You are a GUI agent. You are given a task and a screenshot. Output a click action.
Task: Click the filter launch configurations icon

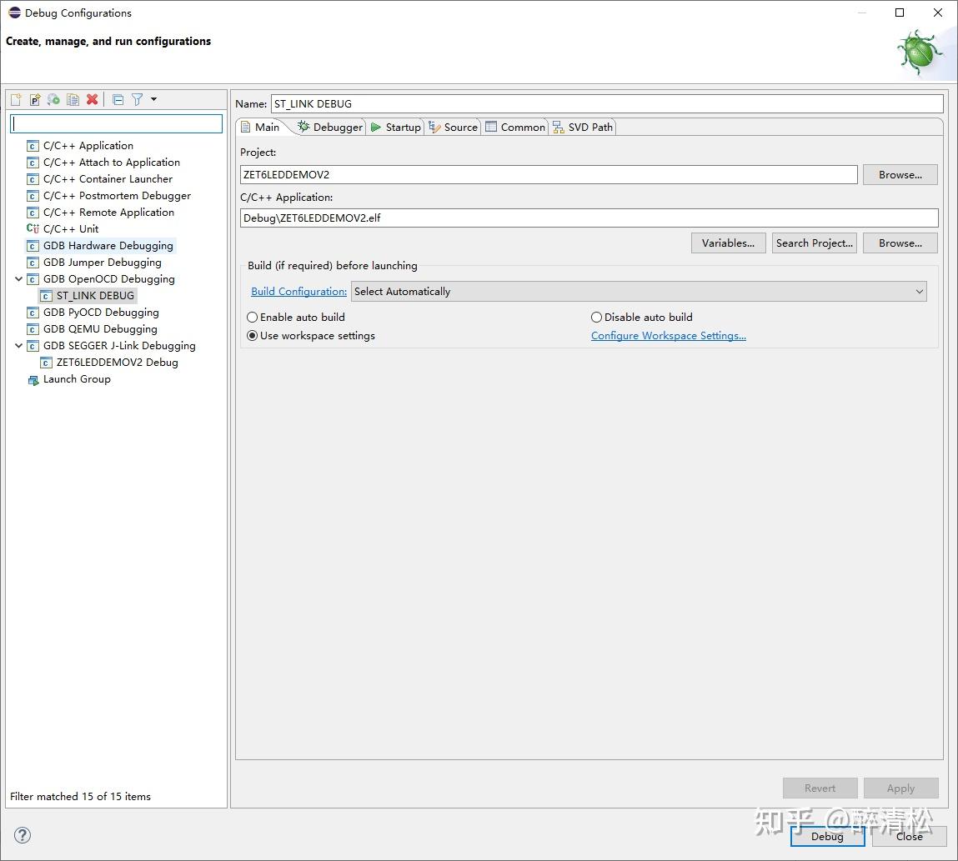(138, 99)
